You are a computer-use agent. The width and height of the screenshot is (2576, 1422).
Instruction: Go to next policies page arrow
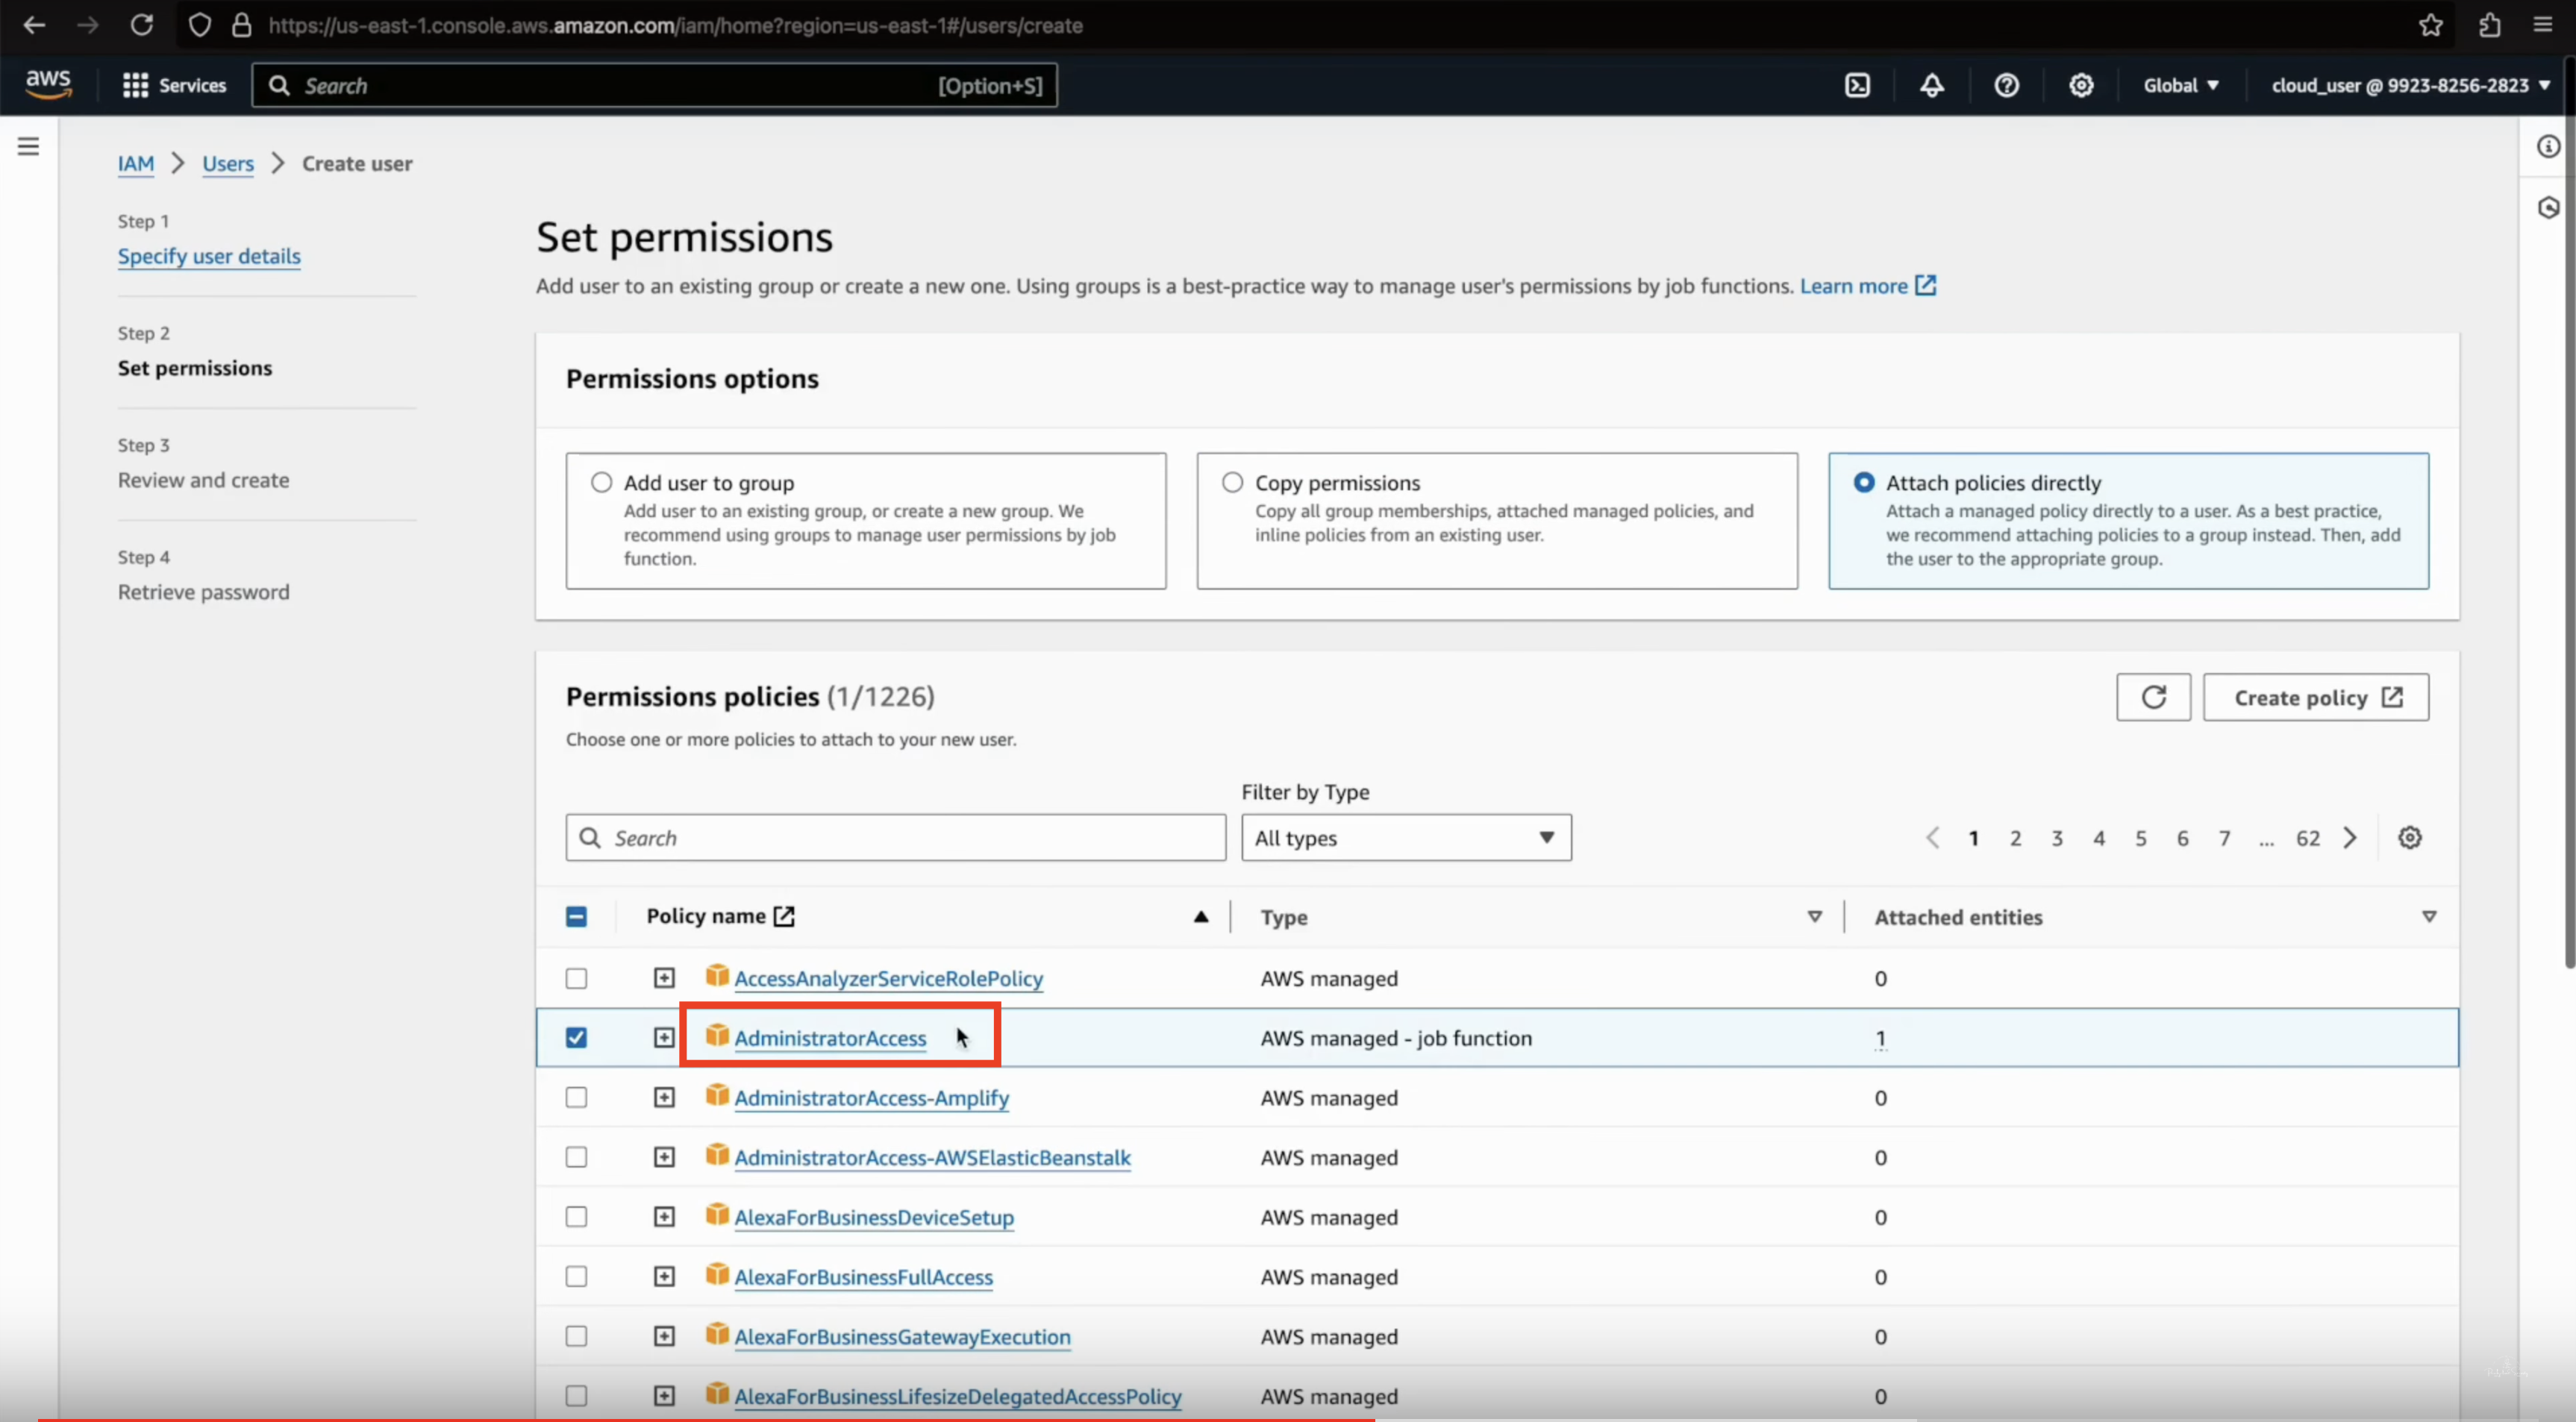(2350, 838)
